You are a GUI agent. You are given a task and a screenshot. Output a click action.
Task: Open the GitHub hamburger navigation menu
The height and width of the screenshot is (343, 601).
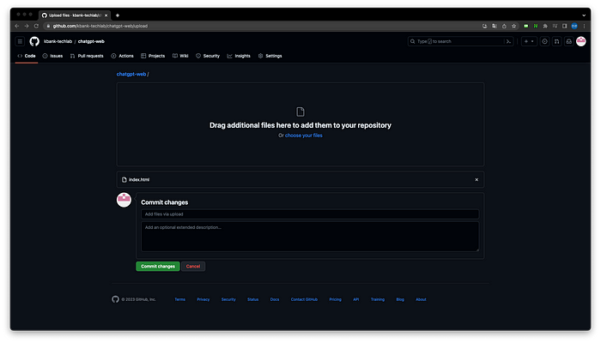coord(20,41)
